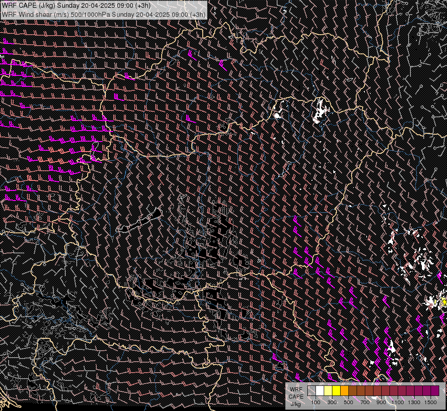The width and height of the screenshot is (447, 411).
Task: Click the WRF Wind shear title line
Action: pos(104,14)
